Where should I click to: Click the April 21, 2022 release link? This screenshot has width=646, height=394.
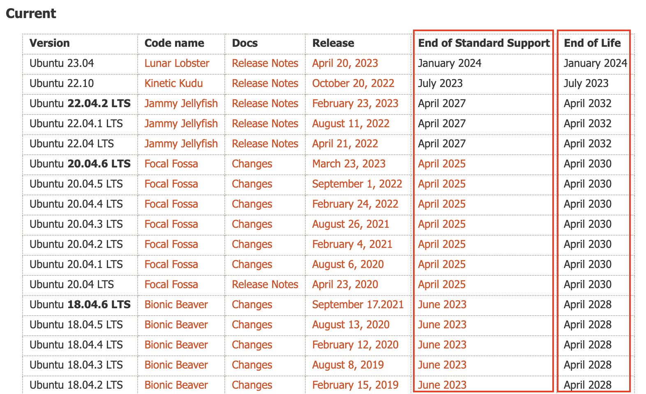(345, 144)
